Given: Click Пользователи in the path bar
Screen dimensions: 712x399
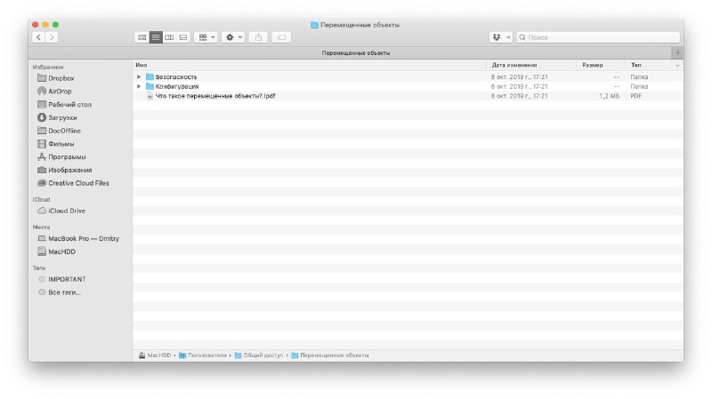Looking at the screenshot, I should click(208, 355).
